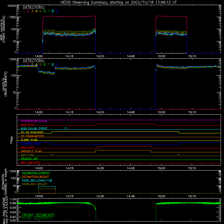The width and height of the screenshot is (224, 224).
Task: Click the FRONT SEGMENTS livetime legend text
Action: point(38,215)
